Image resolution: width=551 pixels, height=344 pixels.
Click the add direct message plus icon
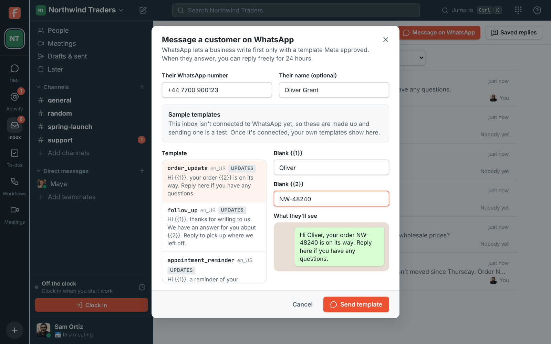[x=142, y=171]
